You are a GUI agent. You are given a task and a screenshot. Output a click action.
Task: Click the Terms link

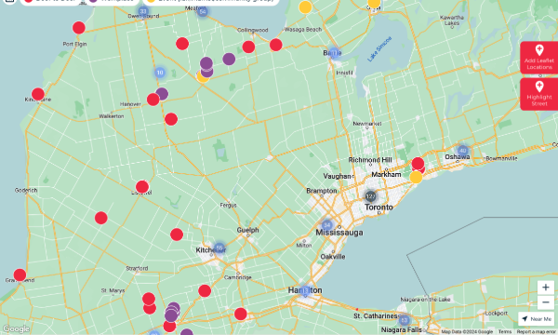505,331
